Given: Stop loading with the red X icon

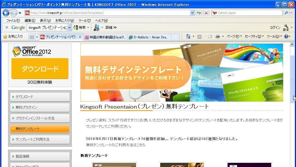Looking at the screenshot, I should [206, 13].
